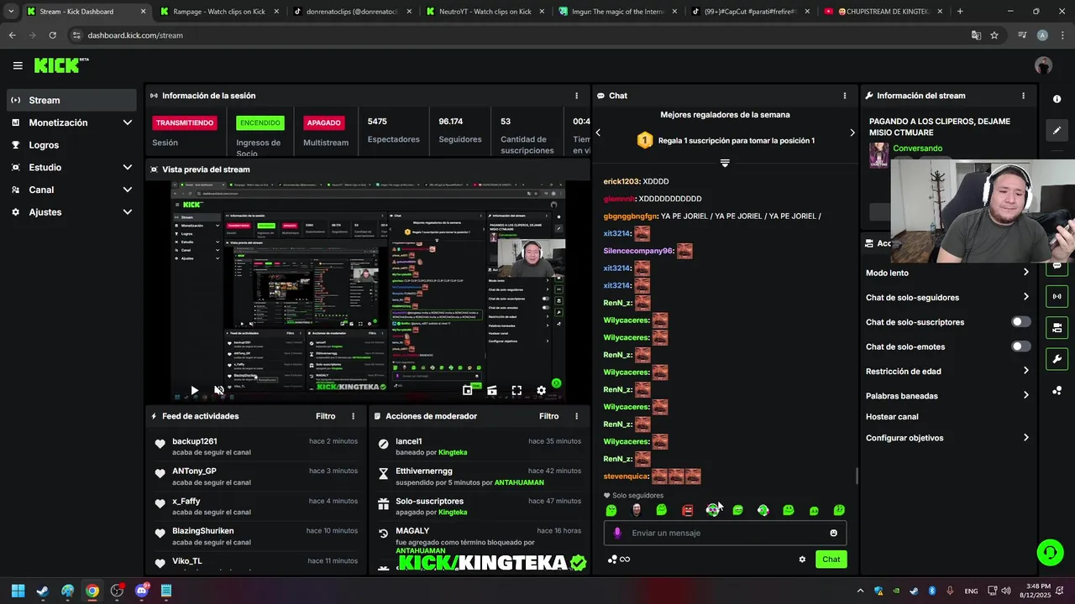
Task: Reload the page in browser
Action: tap(52, 35)
